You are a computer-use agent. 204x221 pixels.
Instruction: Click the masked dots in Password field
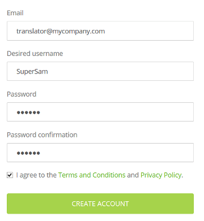pos(28,112)
